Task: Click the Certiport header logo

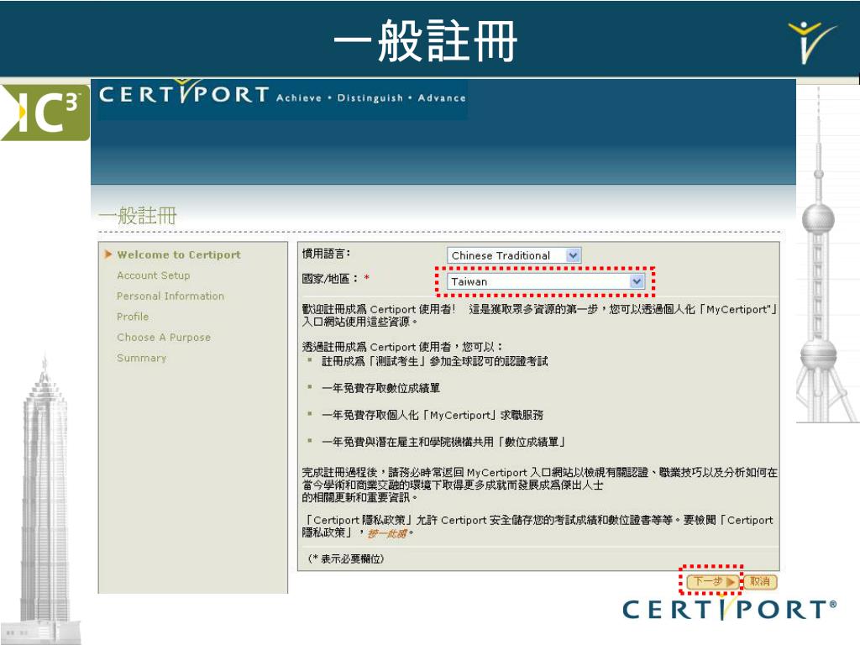Action: (x=184, y=94)
